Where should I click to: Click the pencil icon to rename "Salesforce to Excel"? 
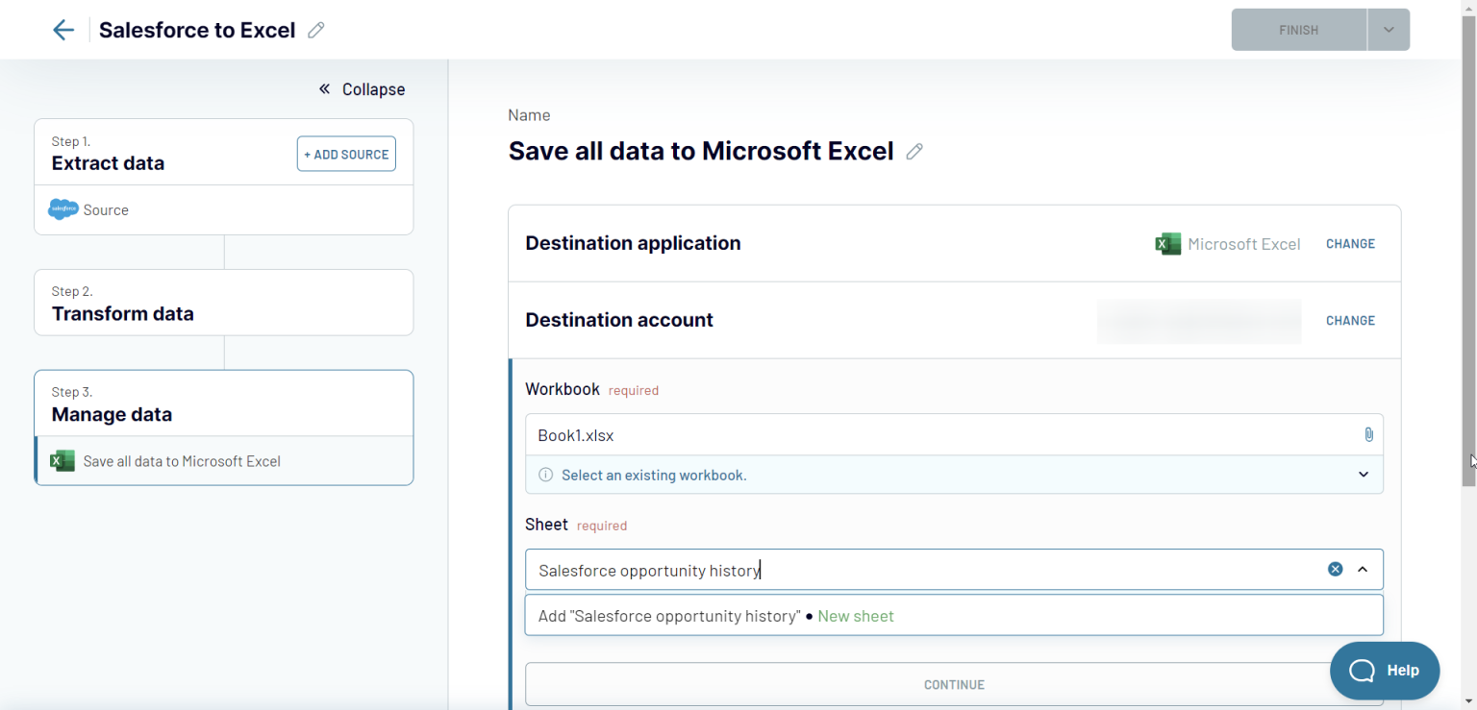tap(315, 30)
